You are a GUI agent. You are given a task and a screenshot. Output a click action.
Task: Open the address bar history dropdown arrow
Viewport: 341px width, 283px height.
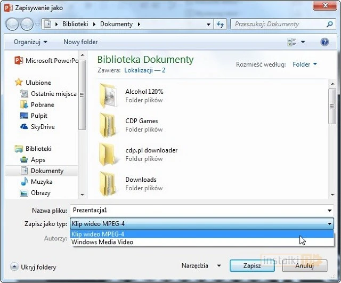(208, 24)
